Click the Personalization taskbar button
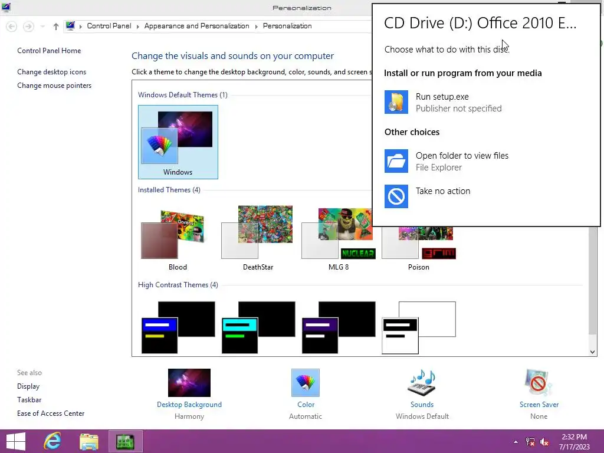The height and width of the screenshot is (453, 604). 126,441
